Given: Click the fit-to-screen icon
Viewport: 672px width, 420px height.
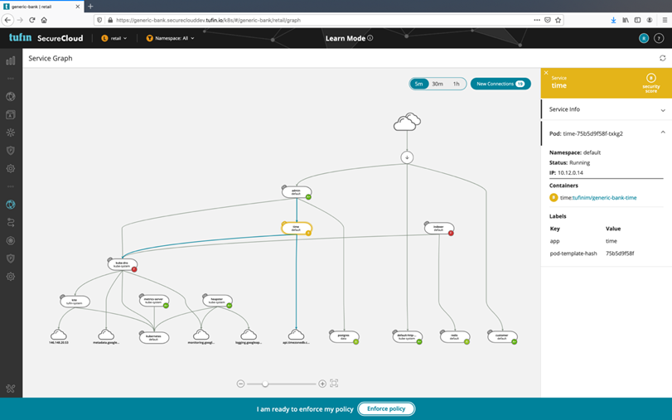Looking at the screenshot, I should 334,384.
